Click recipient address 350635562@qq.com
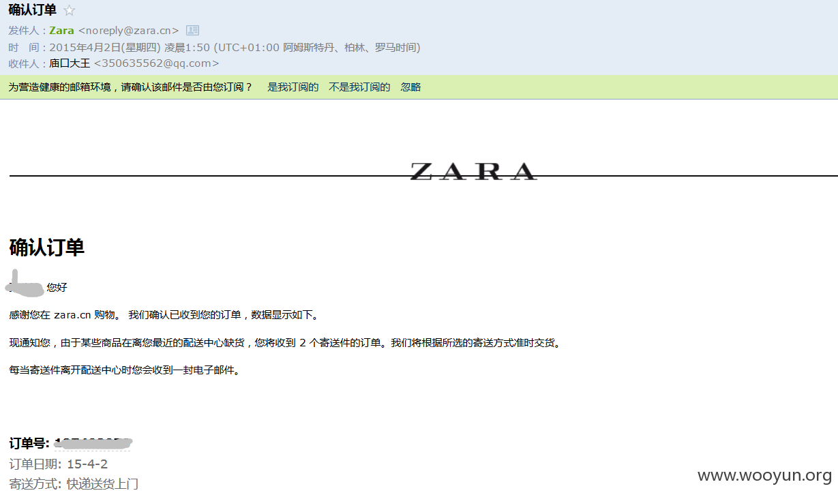Screen dimensions: 838x495 tap(157, 63)
